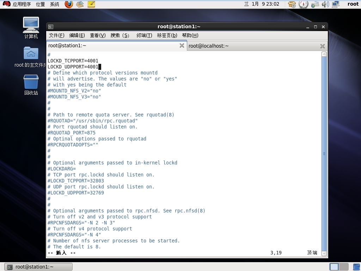Open the 终端(T) menu
This screenshot has width=361, height=271.
click(144, 35)
